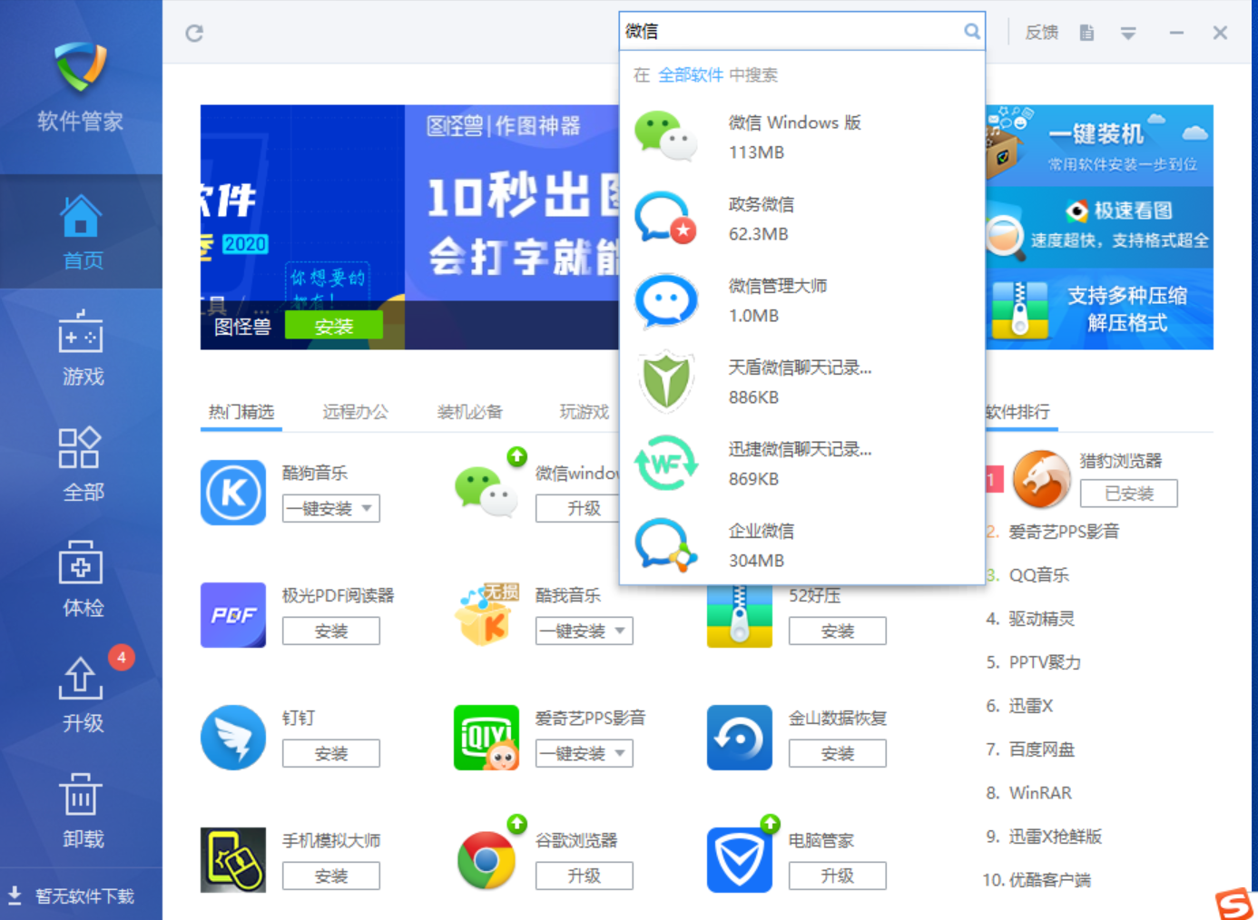Viewport: 1258px width, 920px height.
Task: Open the top bar menu dropdown triangle
Action: coord(1128,34)
